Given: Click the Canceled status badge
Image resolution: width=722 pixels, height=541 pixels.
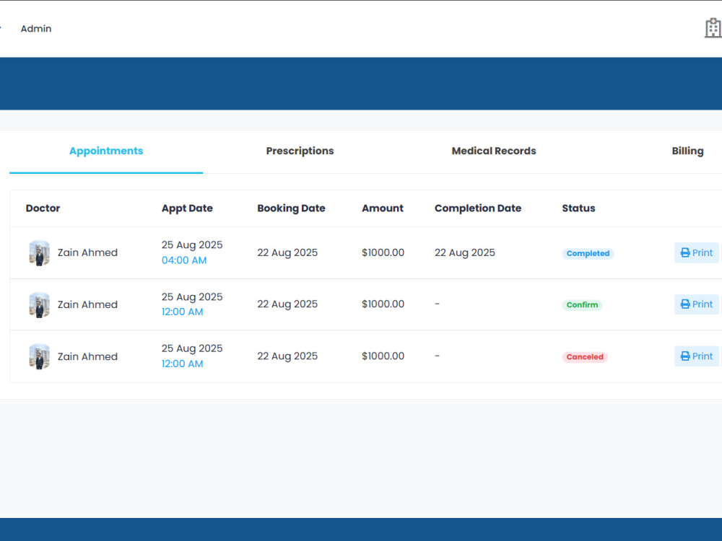Looking at the screenshot, I should (585, 357).
